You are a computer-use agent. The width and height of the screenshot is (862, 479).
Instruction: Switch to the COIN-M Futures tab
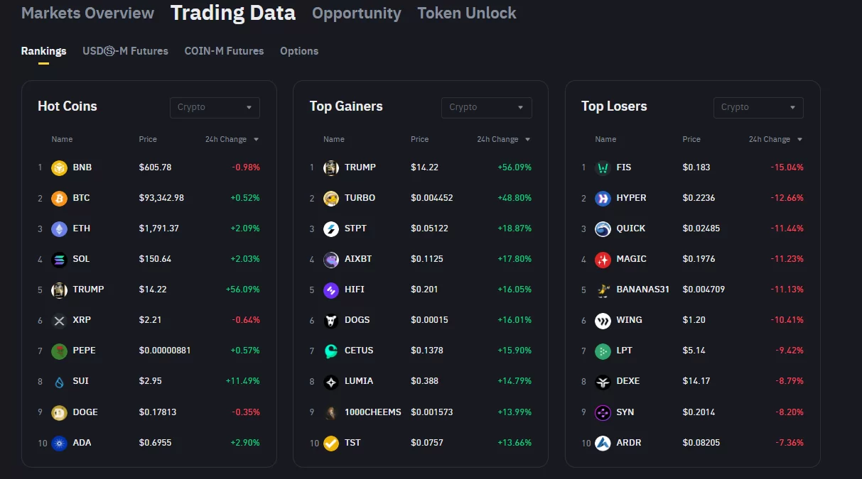(224, 51)
